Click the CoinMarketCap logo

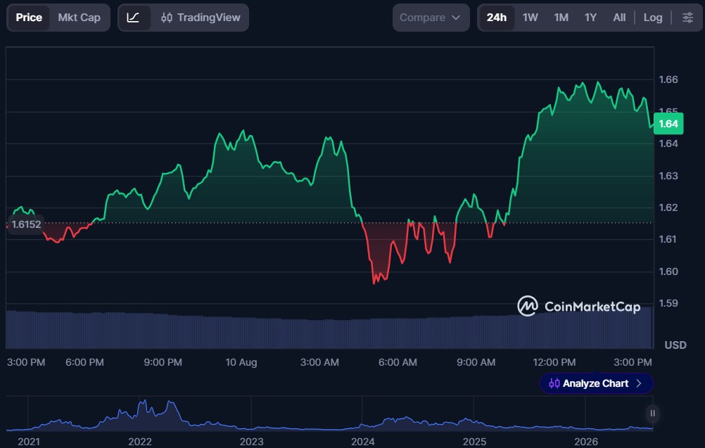578,307
